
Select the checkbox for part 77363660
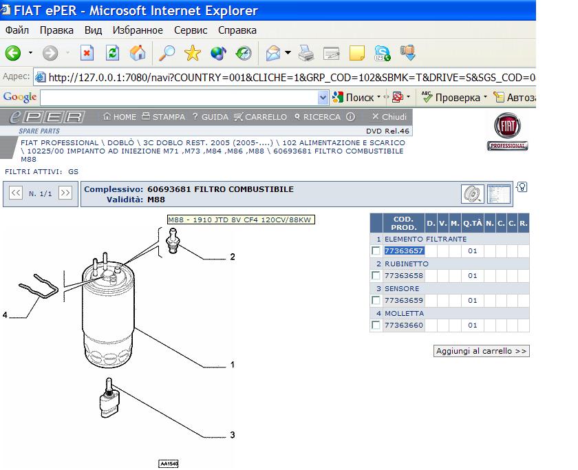point(376,325)
